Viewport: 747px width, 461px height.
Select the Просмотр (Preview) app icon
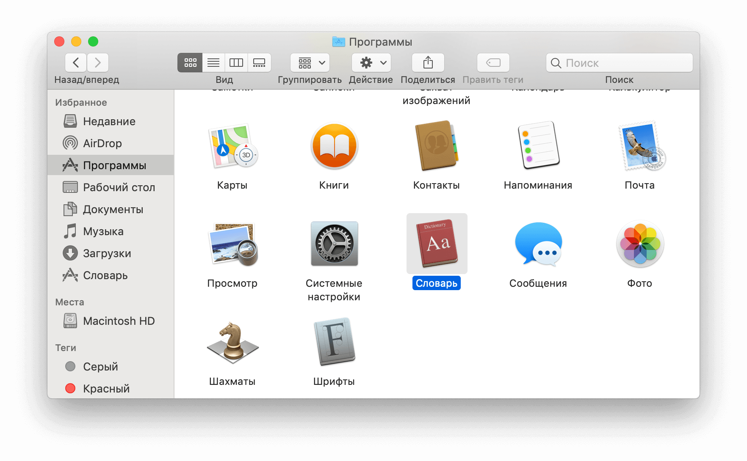232,244
